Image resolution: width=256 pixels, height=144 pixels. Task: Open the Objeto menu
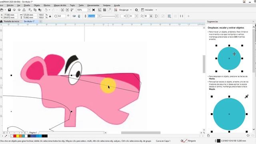(37, 5)
